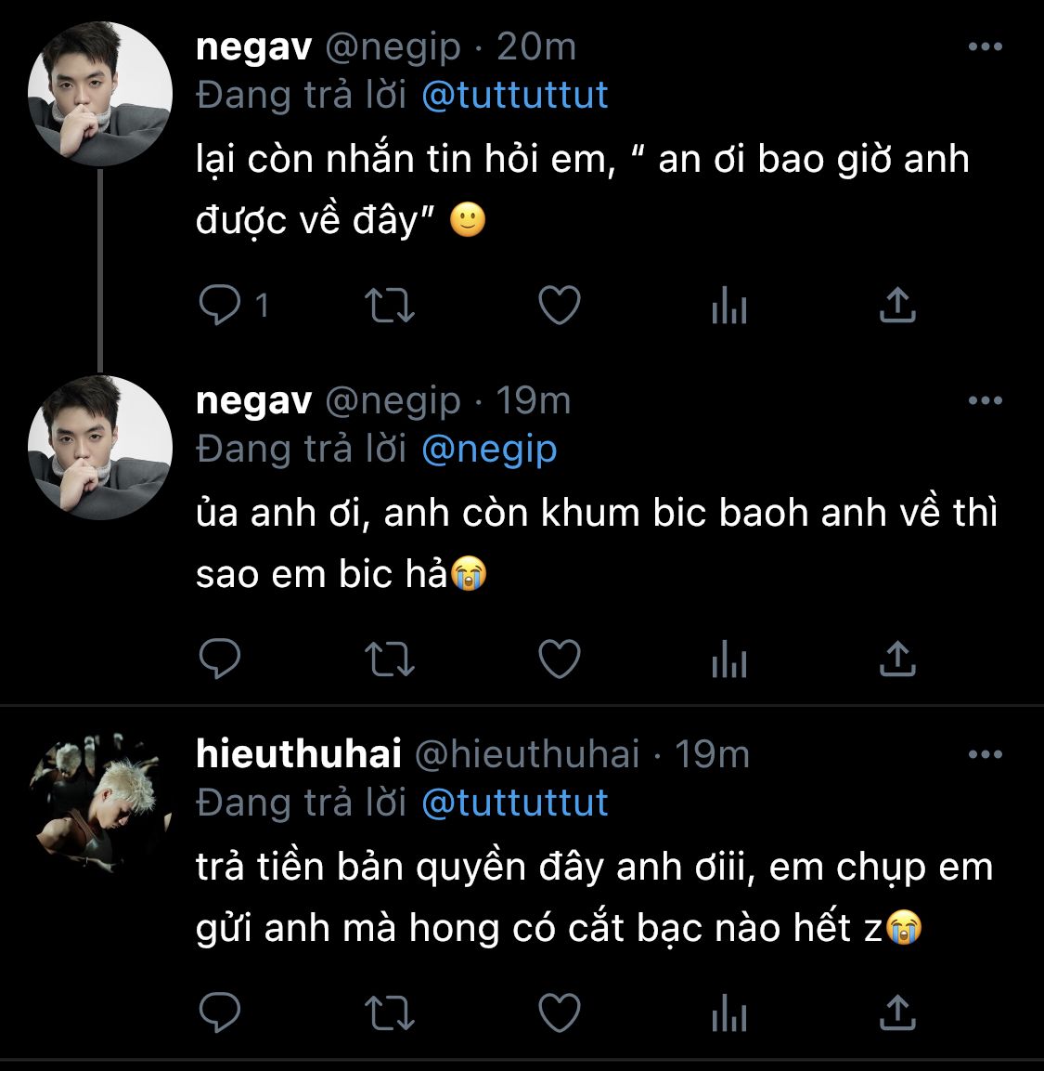1044x1071 pixels.
Task: Like the hieuthuhai tweet
Action: point(560,1013)
